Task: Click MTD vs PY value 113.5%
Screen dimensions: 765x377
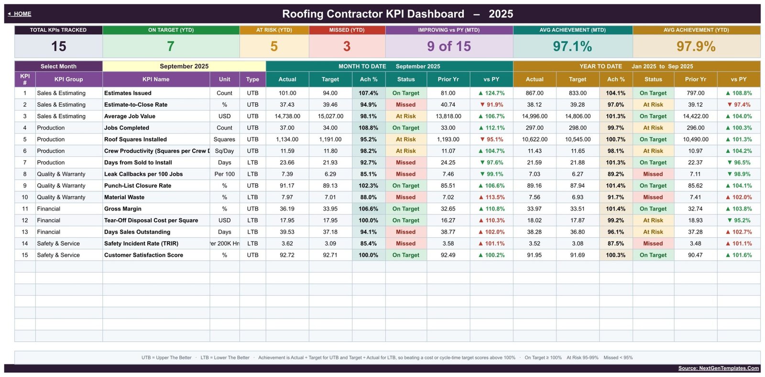Action: tap(492, 197)
